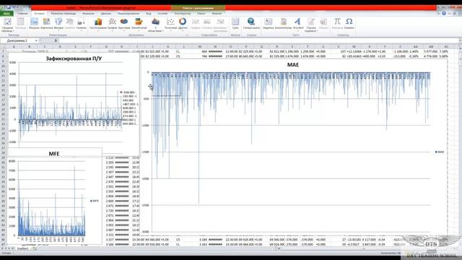Expand the Снимок screenshot menu
The image size is (462, 260).
point(81,24)
